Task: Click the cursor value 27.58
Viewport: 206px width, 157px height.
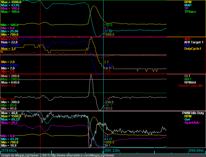Action: [108, 31]
